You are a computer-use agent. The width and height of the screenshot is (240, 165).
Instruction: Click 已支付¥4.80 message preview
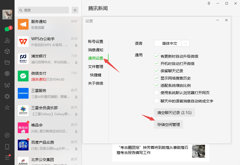coord(55,79)
